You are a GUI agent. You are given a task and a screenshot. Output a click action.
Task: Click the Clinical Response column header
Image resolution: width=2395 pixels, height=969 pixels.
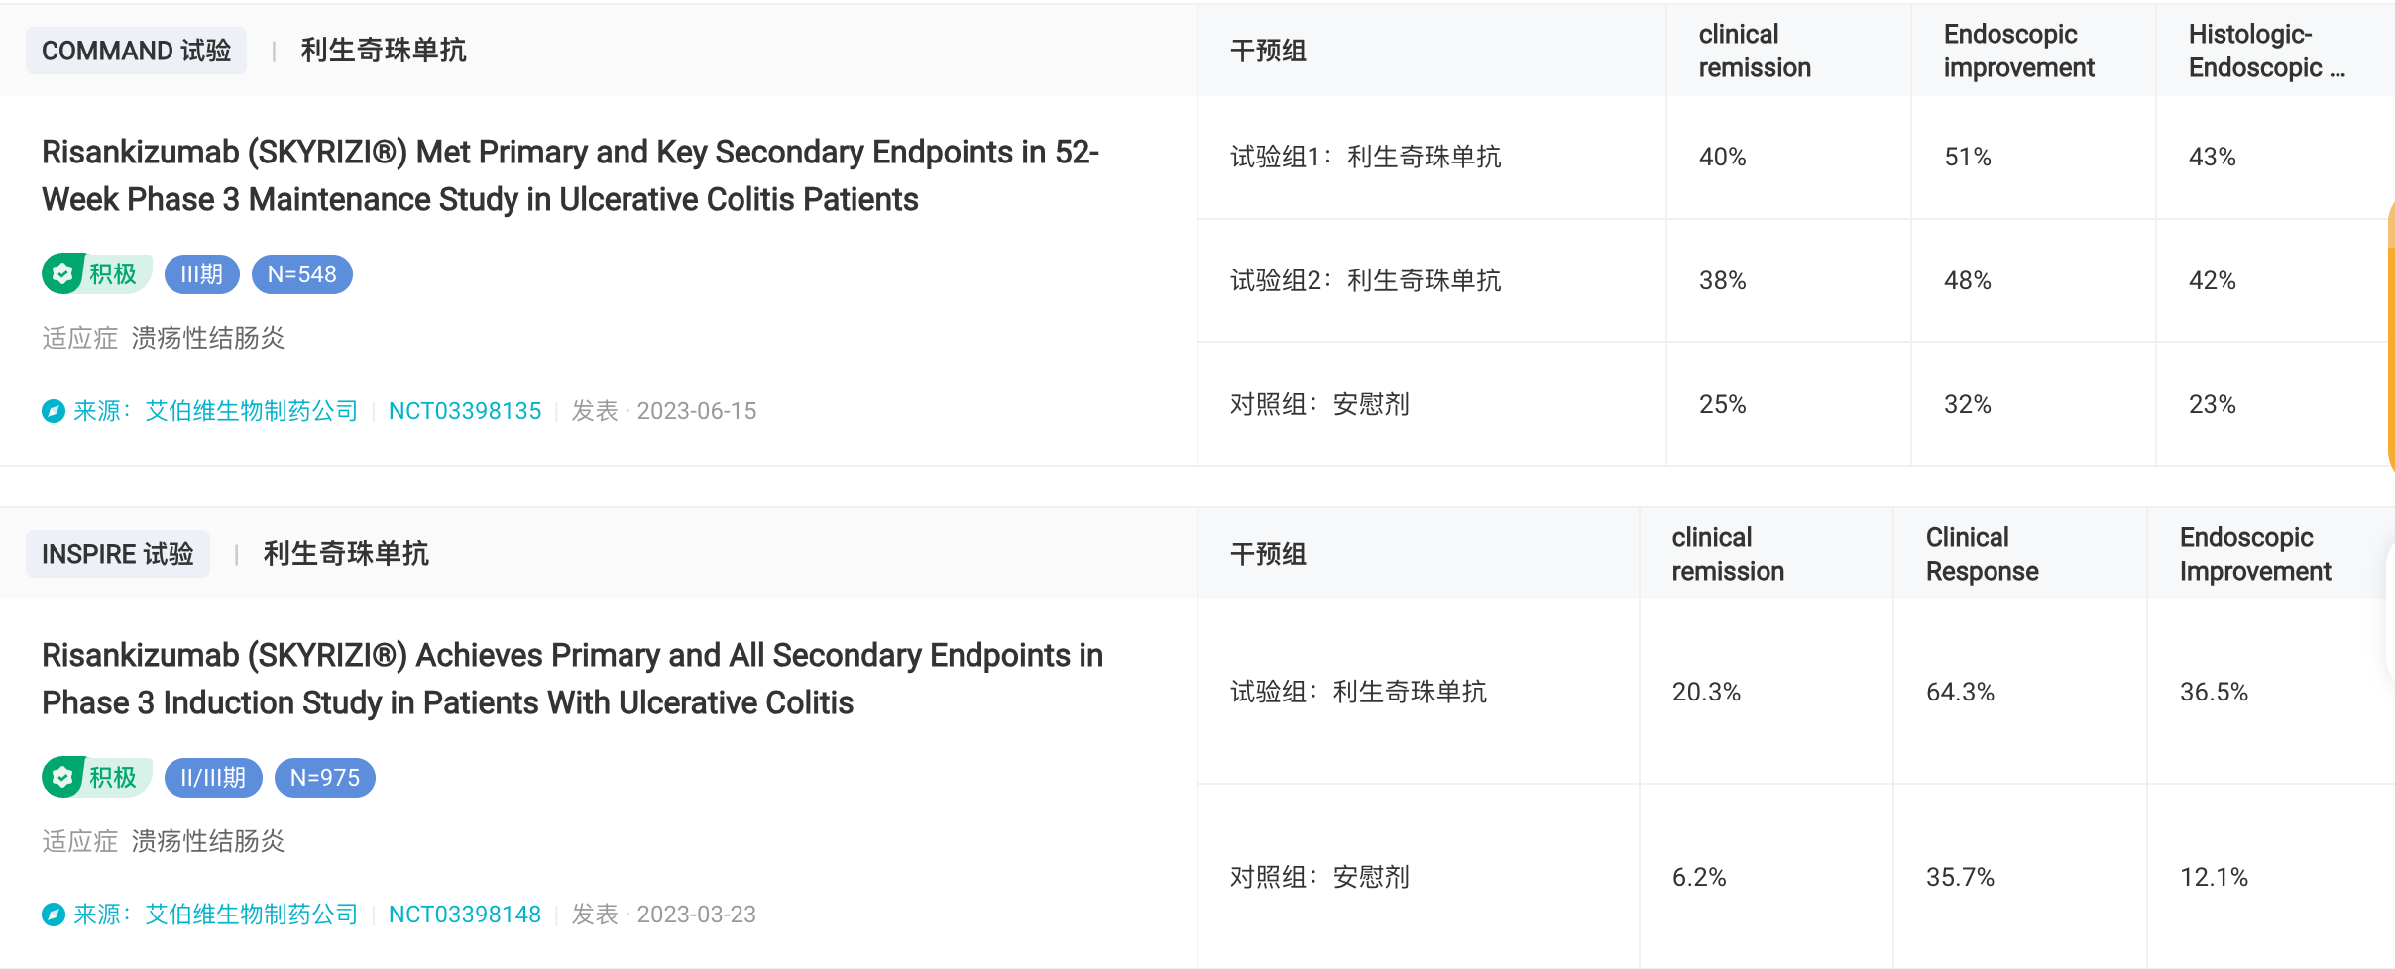coord(1983,554)
